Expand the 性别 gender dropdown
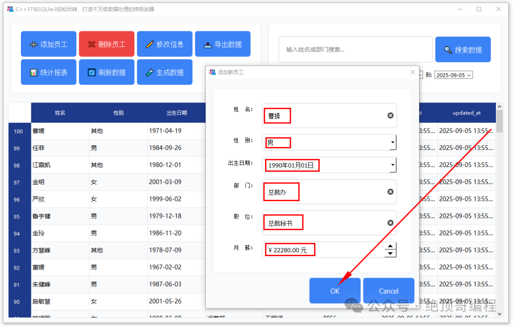This screenshot has width=513, height=326. pyautogui.click(x=393, y=142)
